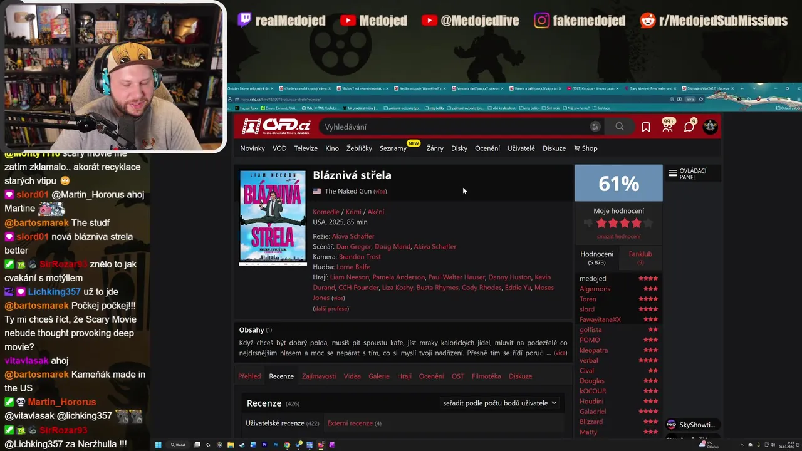This screenshot has height=451, width=802.
Task: Open the Žebříčky menu
Action: coord(359,148)
